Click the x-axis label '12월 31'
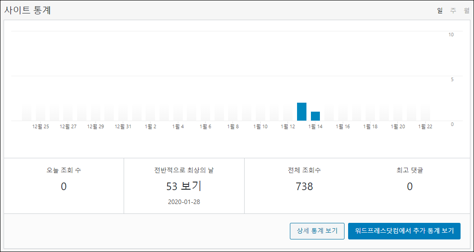This screenshot has height=252, width=474. pyautogui.click(x=123, y=127)
